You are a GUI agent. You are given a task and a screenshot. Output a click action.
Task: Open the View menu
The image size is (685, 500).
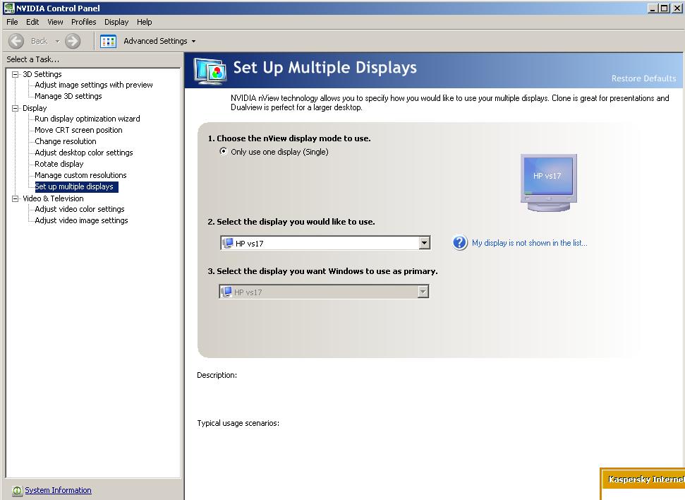click(x=55, y=22)
